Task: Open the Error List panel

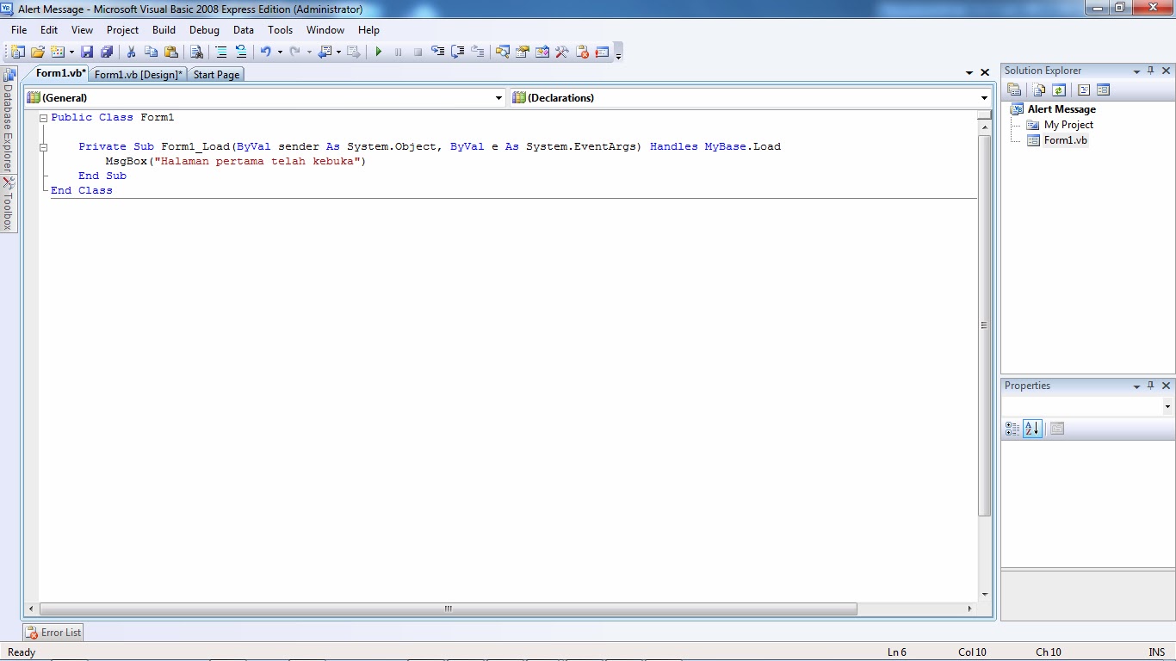Action: (x=53, y=632)
